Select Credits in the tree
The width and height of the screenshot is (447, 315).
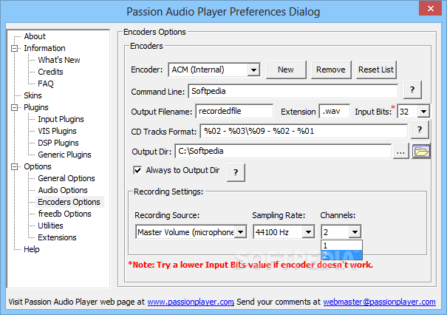coord(50,72)
